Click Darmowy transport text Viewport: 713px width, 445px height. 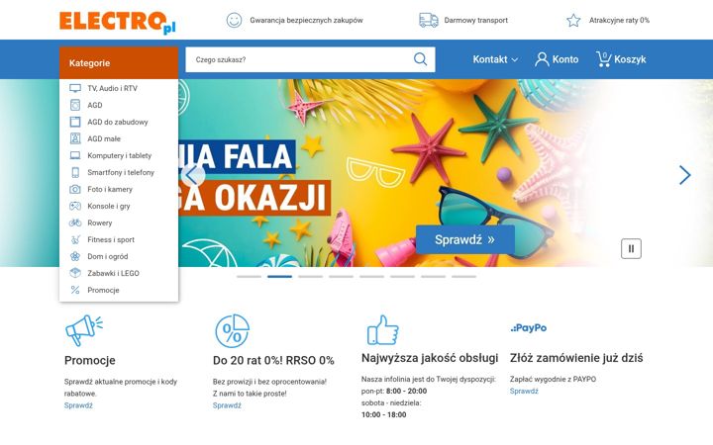476,21
